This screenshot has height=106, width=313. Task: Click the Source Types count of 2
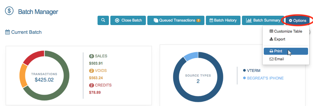[x=198, y=81]
